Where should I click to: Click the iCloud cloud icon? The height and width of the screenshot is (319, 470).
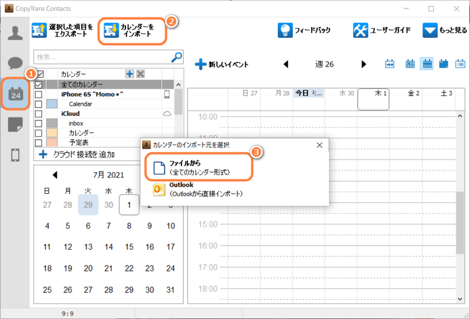[x=167, y=114]
